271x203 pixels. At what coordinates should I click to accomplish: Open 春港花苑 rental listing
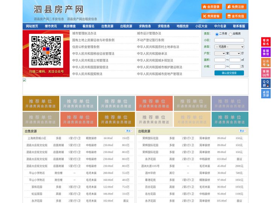pyautogui.click(x=150, y=180)
